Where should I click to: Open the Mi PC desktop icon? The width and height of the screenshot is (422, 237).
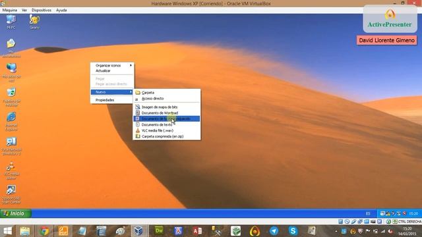click(x=11, y=22)
